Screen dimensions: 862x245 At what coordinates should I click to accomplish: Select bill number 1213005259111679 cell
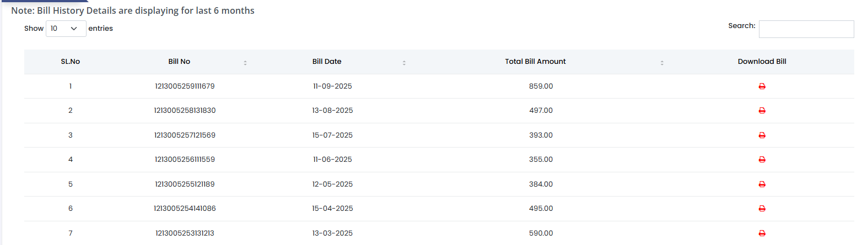185,86
